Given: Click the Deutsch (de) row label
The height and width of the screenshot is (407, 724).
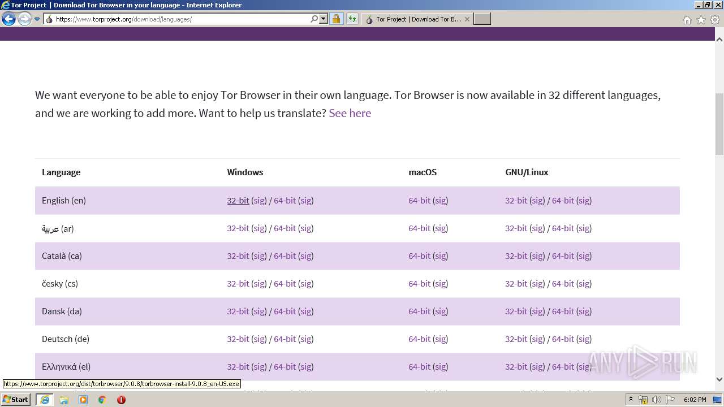Looking at the screenshot, I should (x=66, y=339).
